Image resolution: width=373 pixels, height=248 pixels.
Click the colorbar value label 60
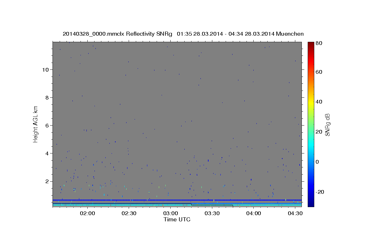[x=319, y=72]
